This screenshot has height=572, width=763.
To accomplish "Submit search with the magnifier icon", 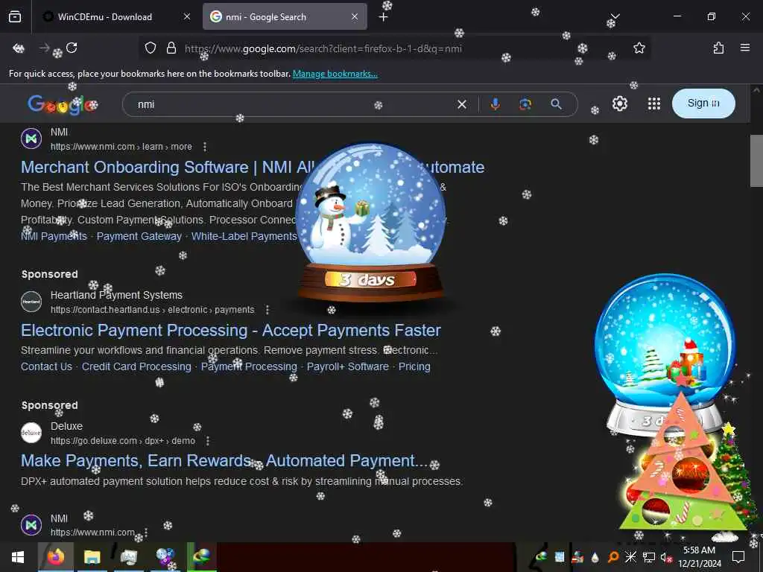I will click(x=556, y=104).
